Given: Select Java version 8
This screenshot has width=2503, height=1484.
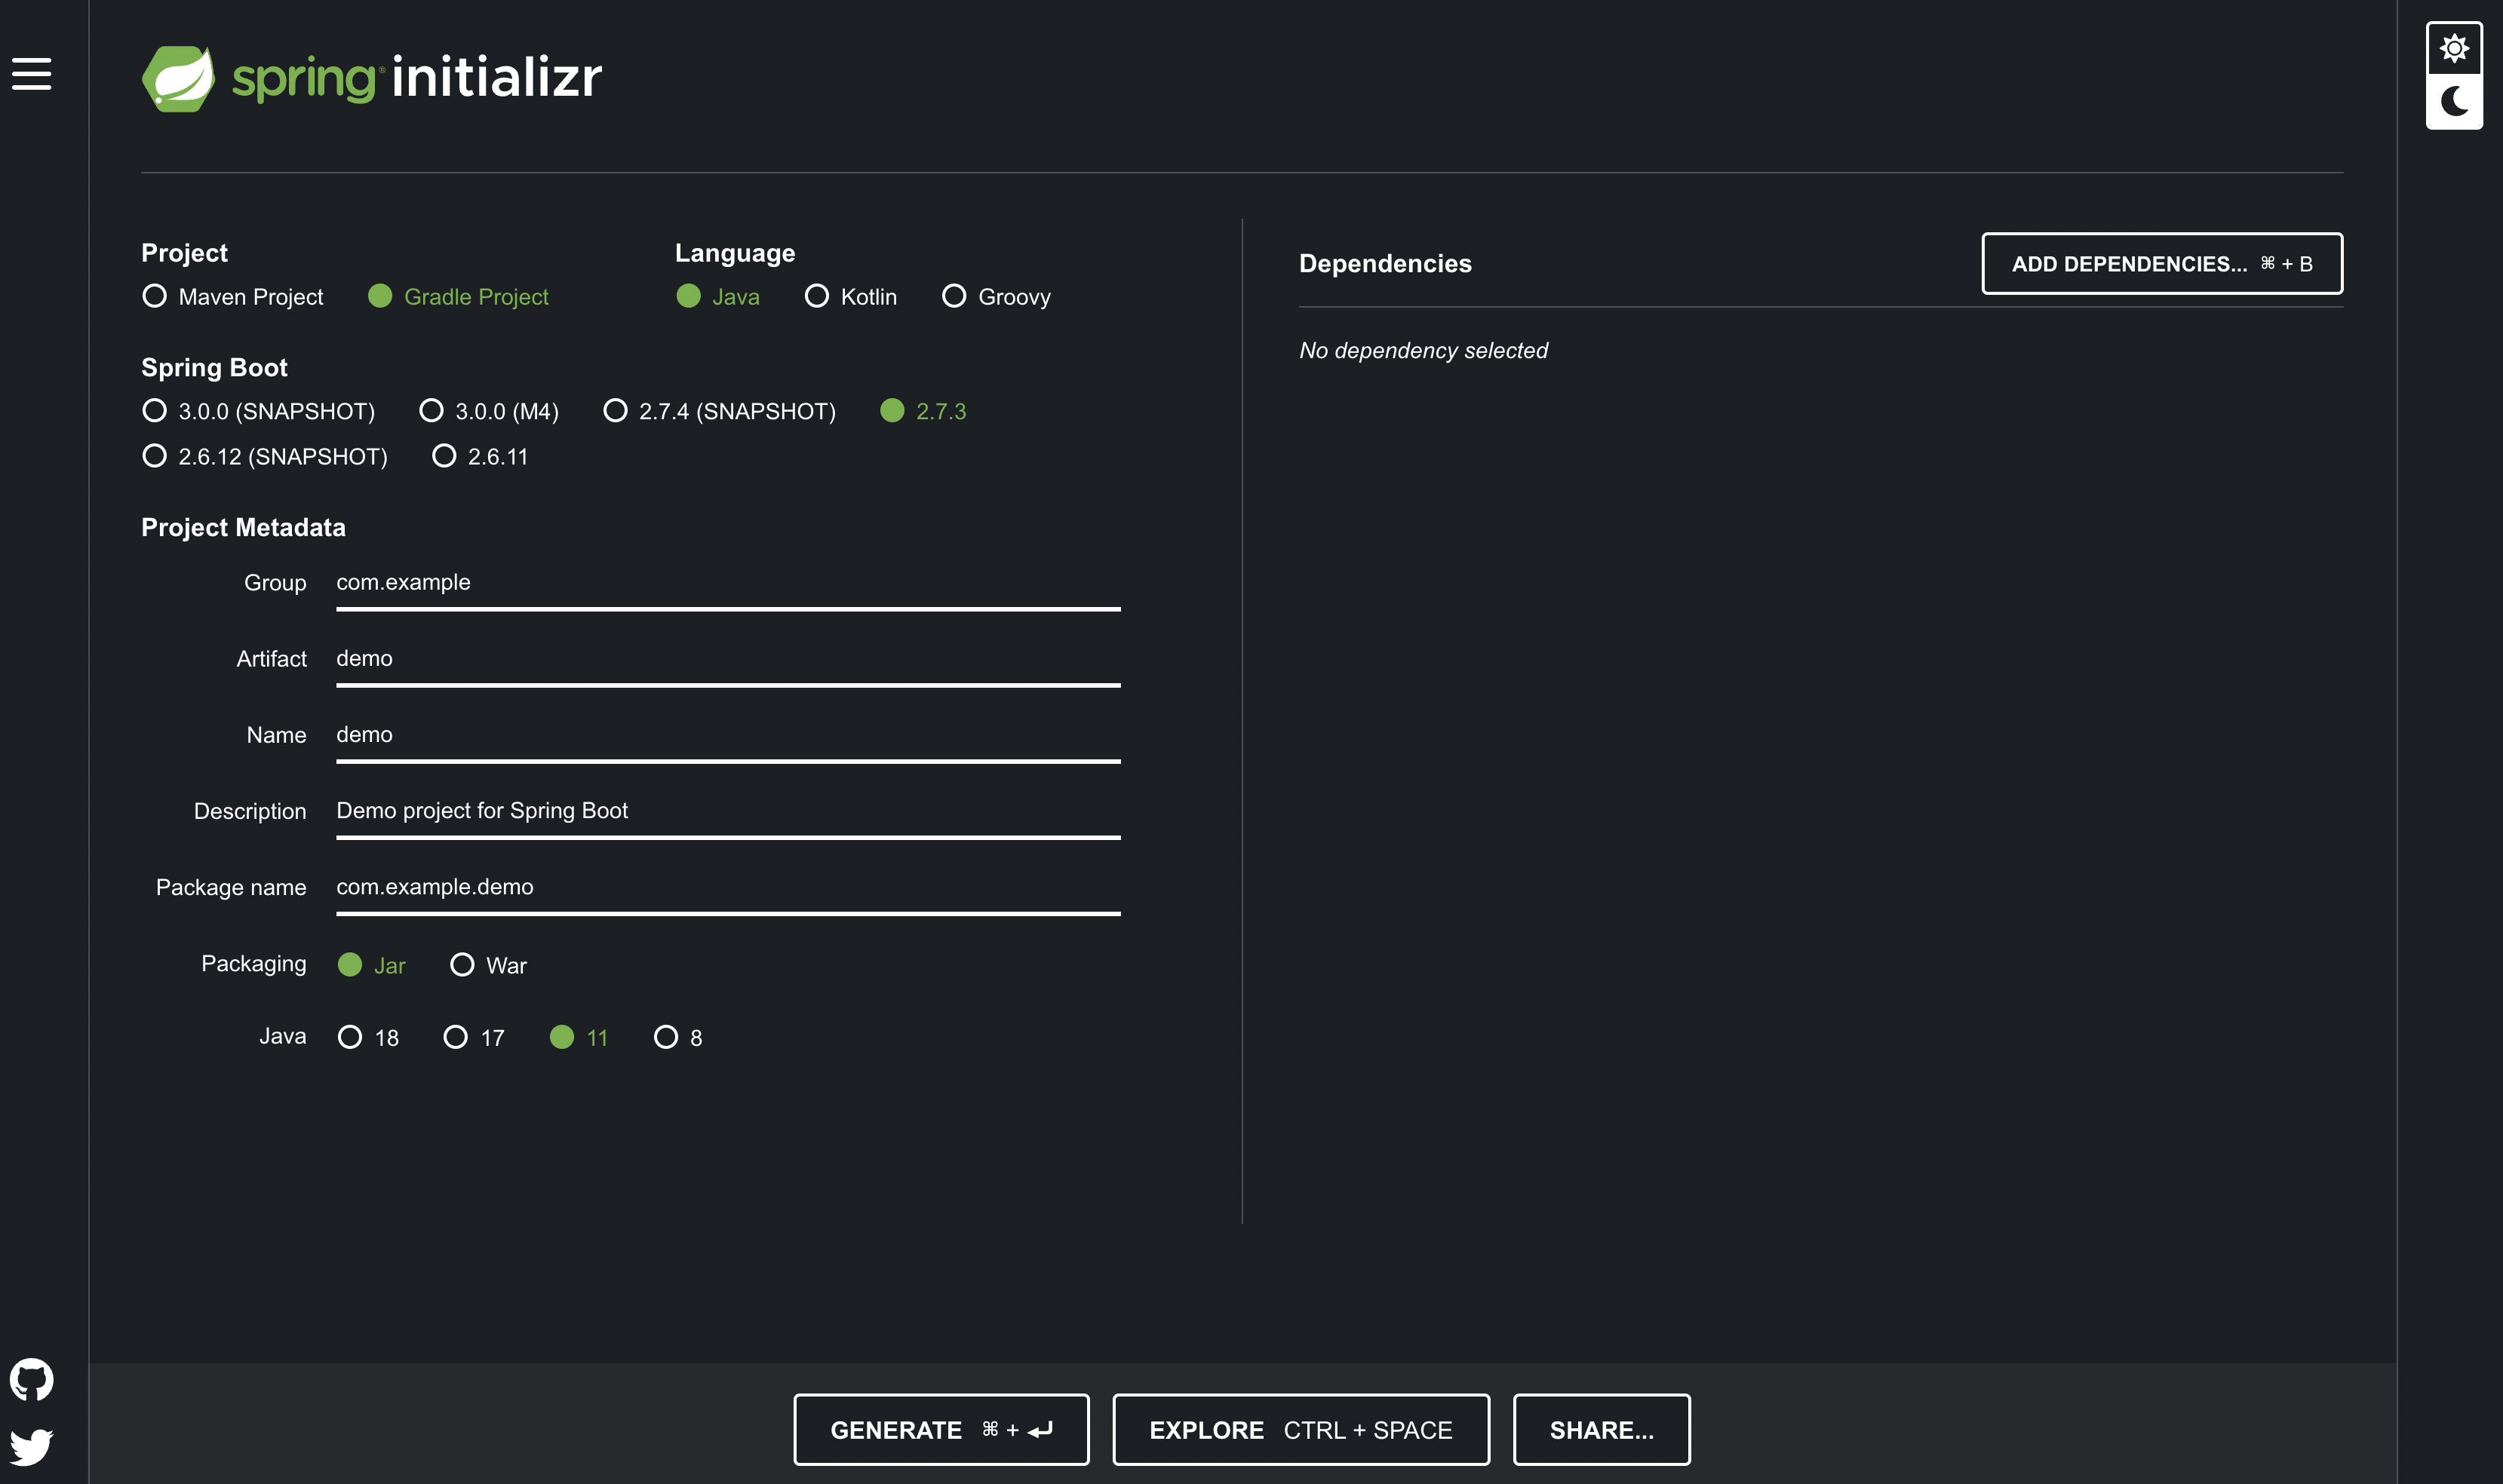Looking at the screenshot, I should tap(665, 1037).
